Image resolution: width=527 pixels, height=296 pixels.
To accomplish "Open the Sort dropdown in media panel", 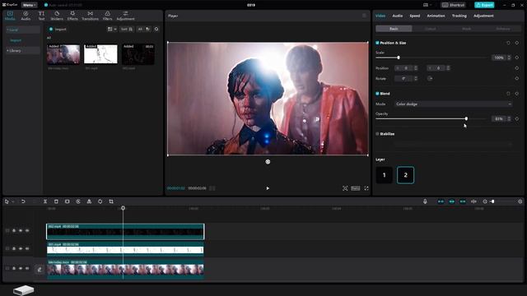I will tap(127, 30).
